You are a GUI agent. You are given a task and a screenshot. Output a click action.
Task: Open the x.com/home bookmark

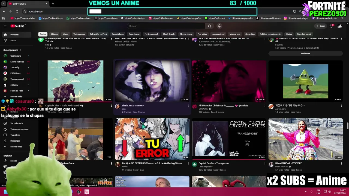click(x=106, y=18)
